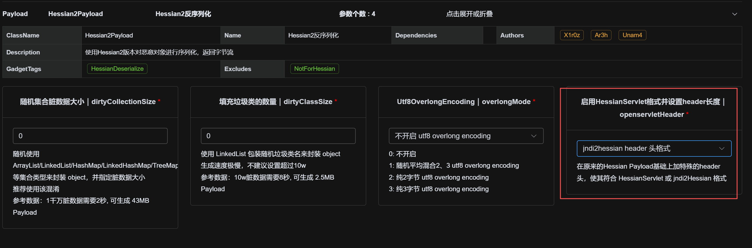The height and width of the screenshot is (248, 752).
Task: Click the 点击展开或折叠 header text
Action: tap(469, 14)
